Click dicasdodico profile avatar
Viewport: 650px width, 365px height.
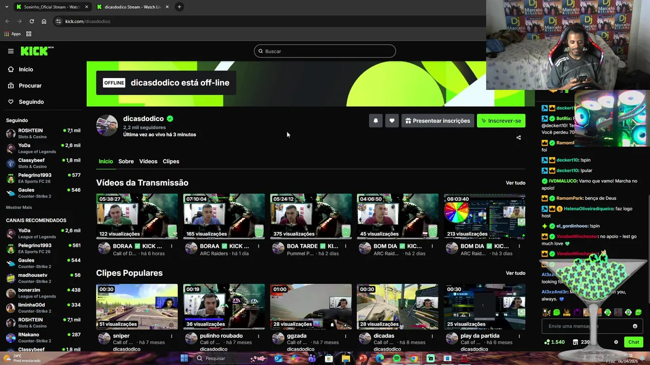(x=107, y=125)
